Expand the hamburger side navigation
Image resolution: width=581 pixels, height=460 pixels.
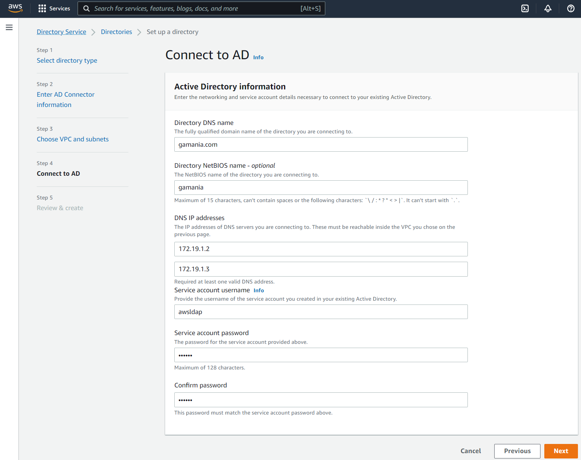pyautogui.click(x=9, y=28)
